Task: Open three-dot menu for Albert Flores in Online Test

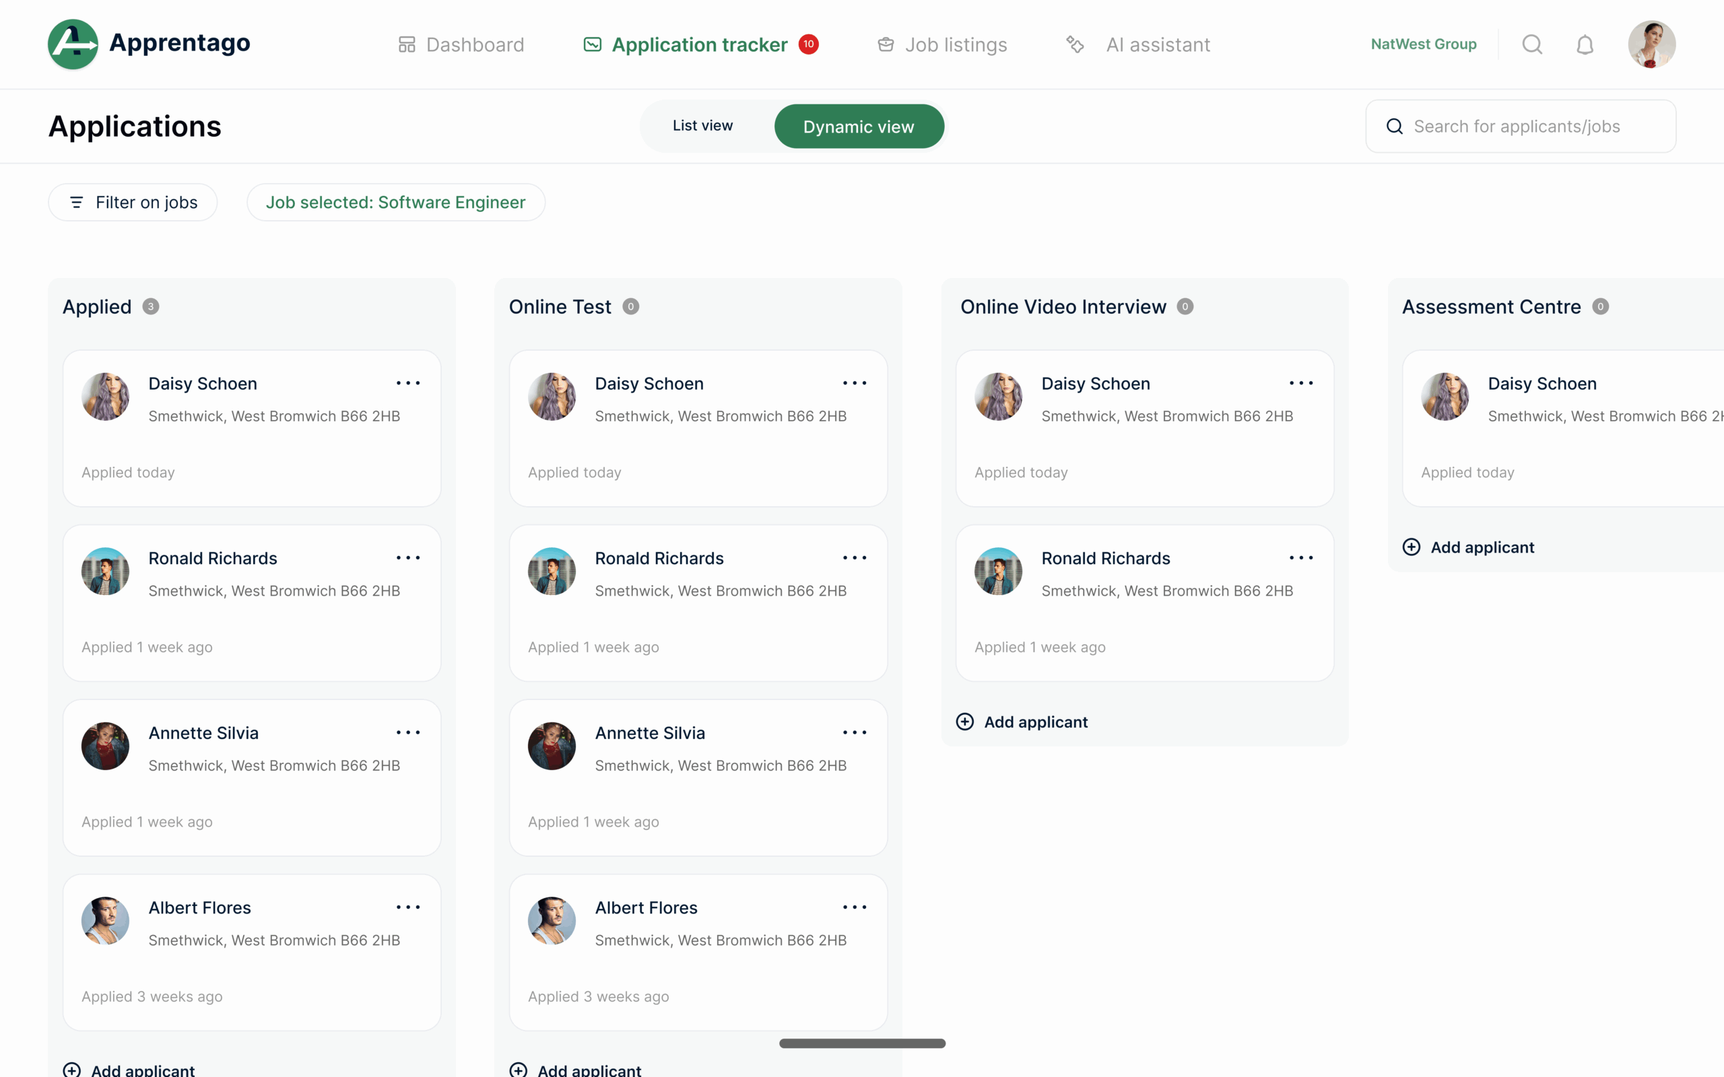Action: [854, 907]
